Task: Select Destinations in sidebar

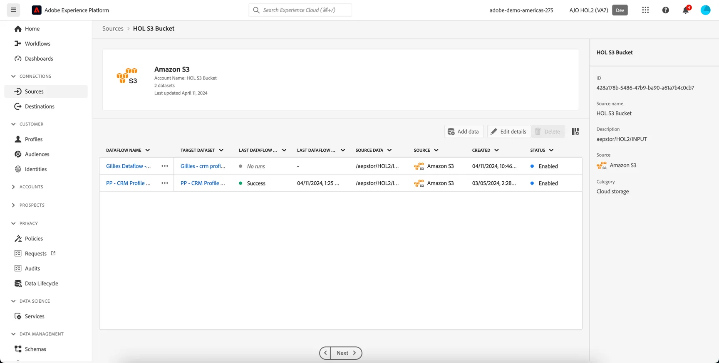Action: click(46, 106)
